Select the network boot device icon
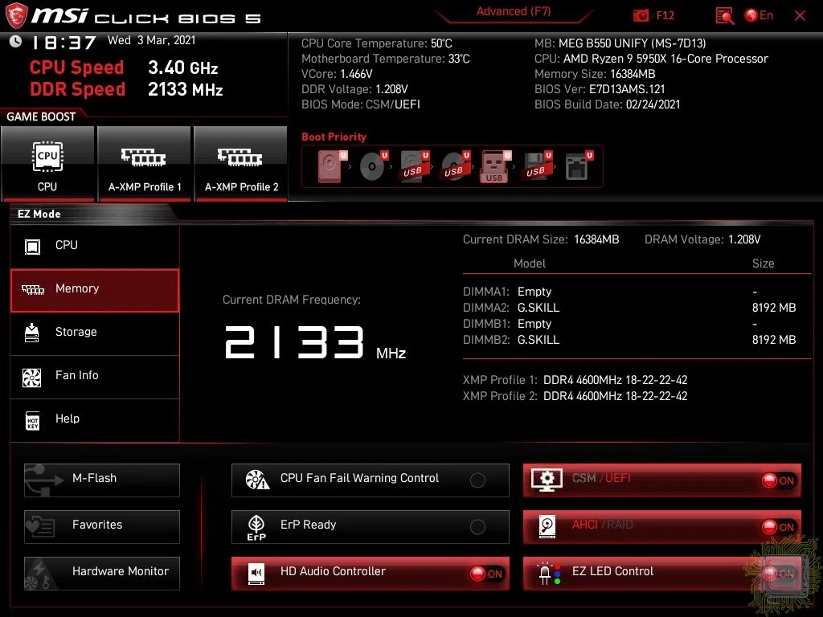Viewport: 823px width, 617px height. pyautogui.click(x=579, y=166)
